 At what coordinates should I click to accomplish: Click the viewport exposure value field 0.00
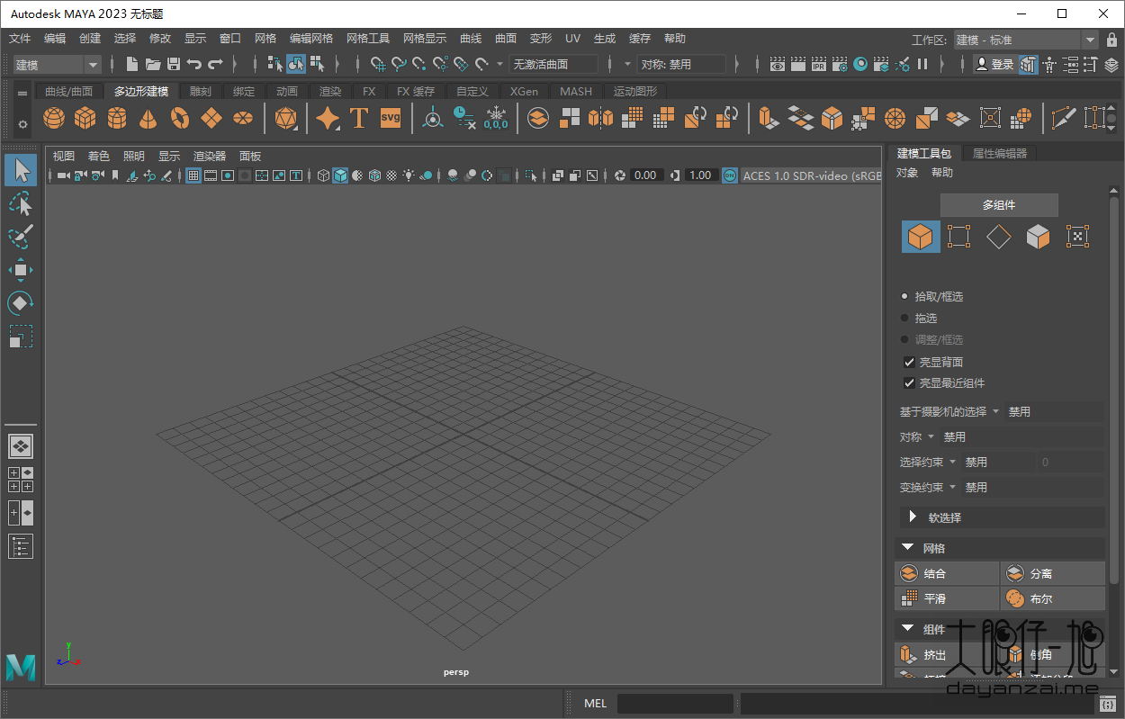click(x=647, y=175)
